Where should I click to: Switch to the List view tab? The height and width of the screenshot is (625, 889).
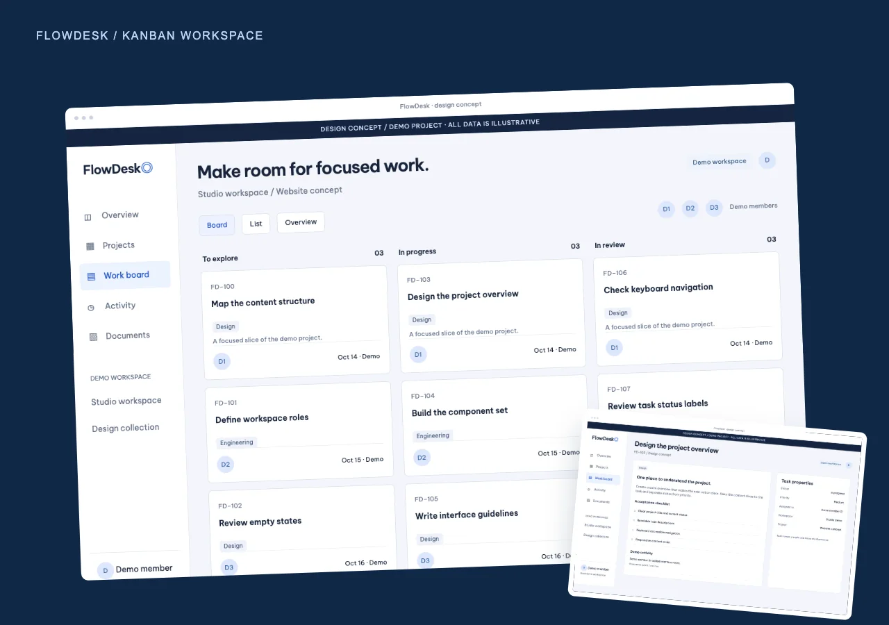[256, 224]
